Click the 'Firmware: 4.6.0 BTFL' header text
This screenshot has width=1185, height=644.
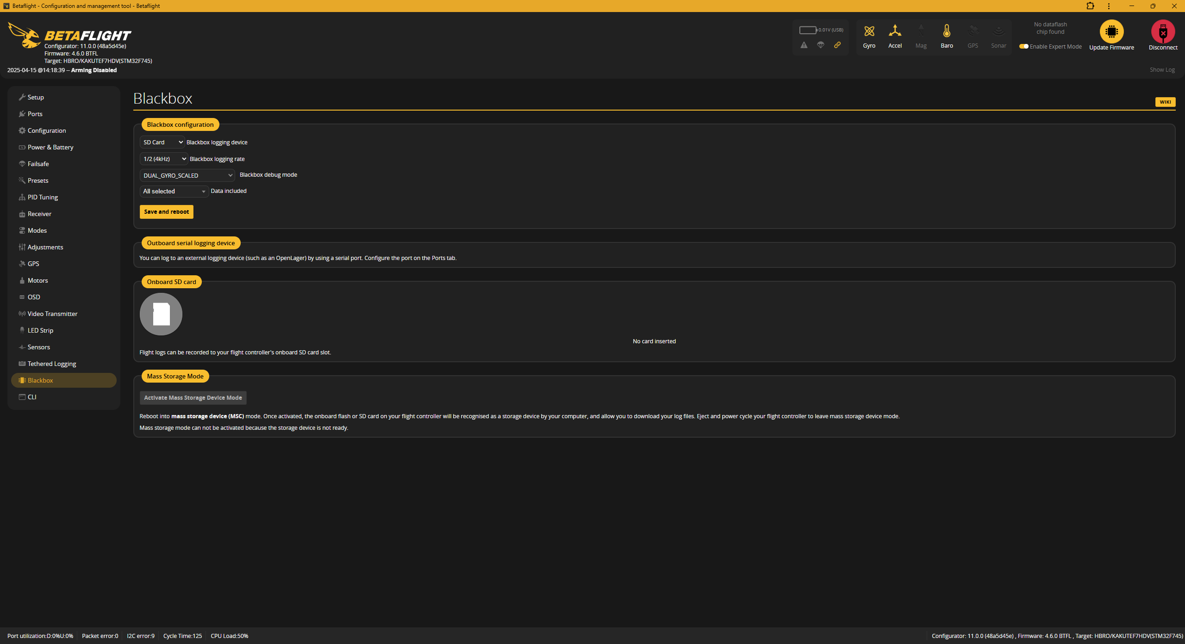tap(71, 54)
